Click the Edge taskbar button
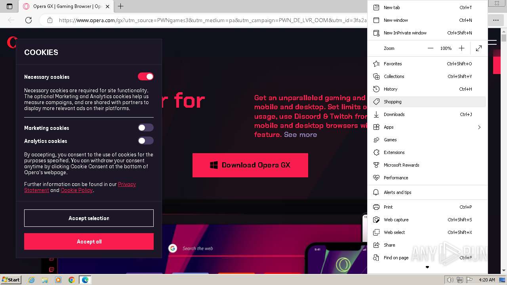The width and height of the screenshot is (507, 285). click(x=85, y=280)
